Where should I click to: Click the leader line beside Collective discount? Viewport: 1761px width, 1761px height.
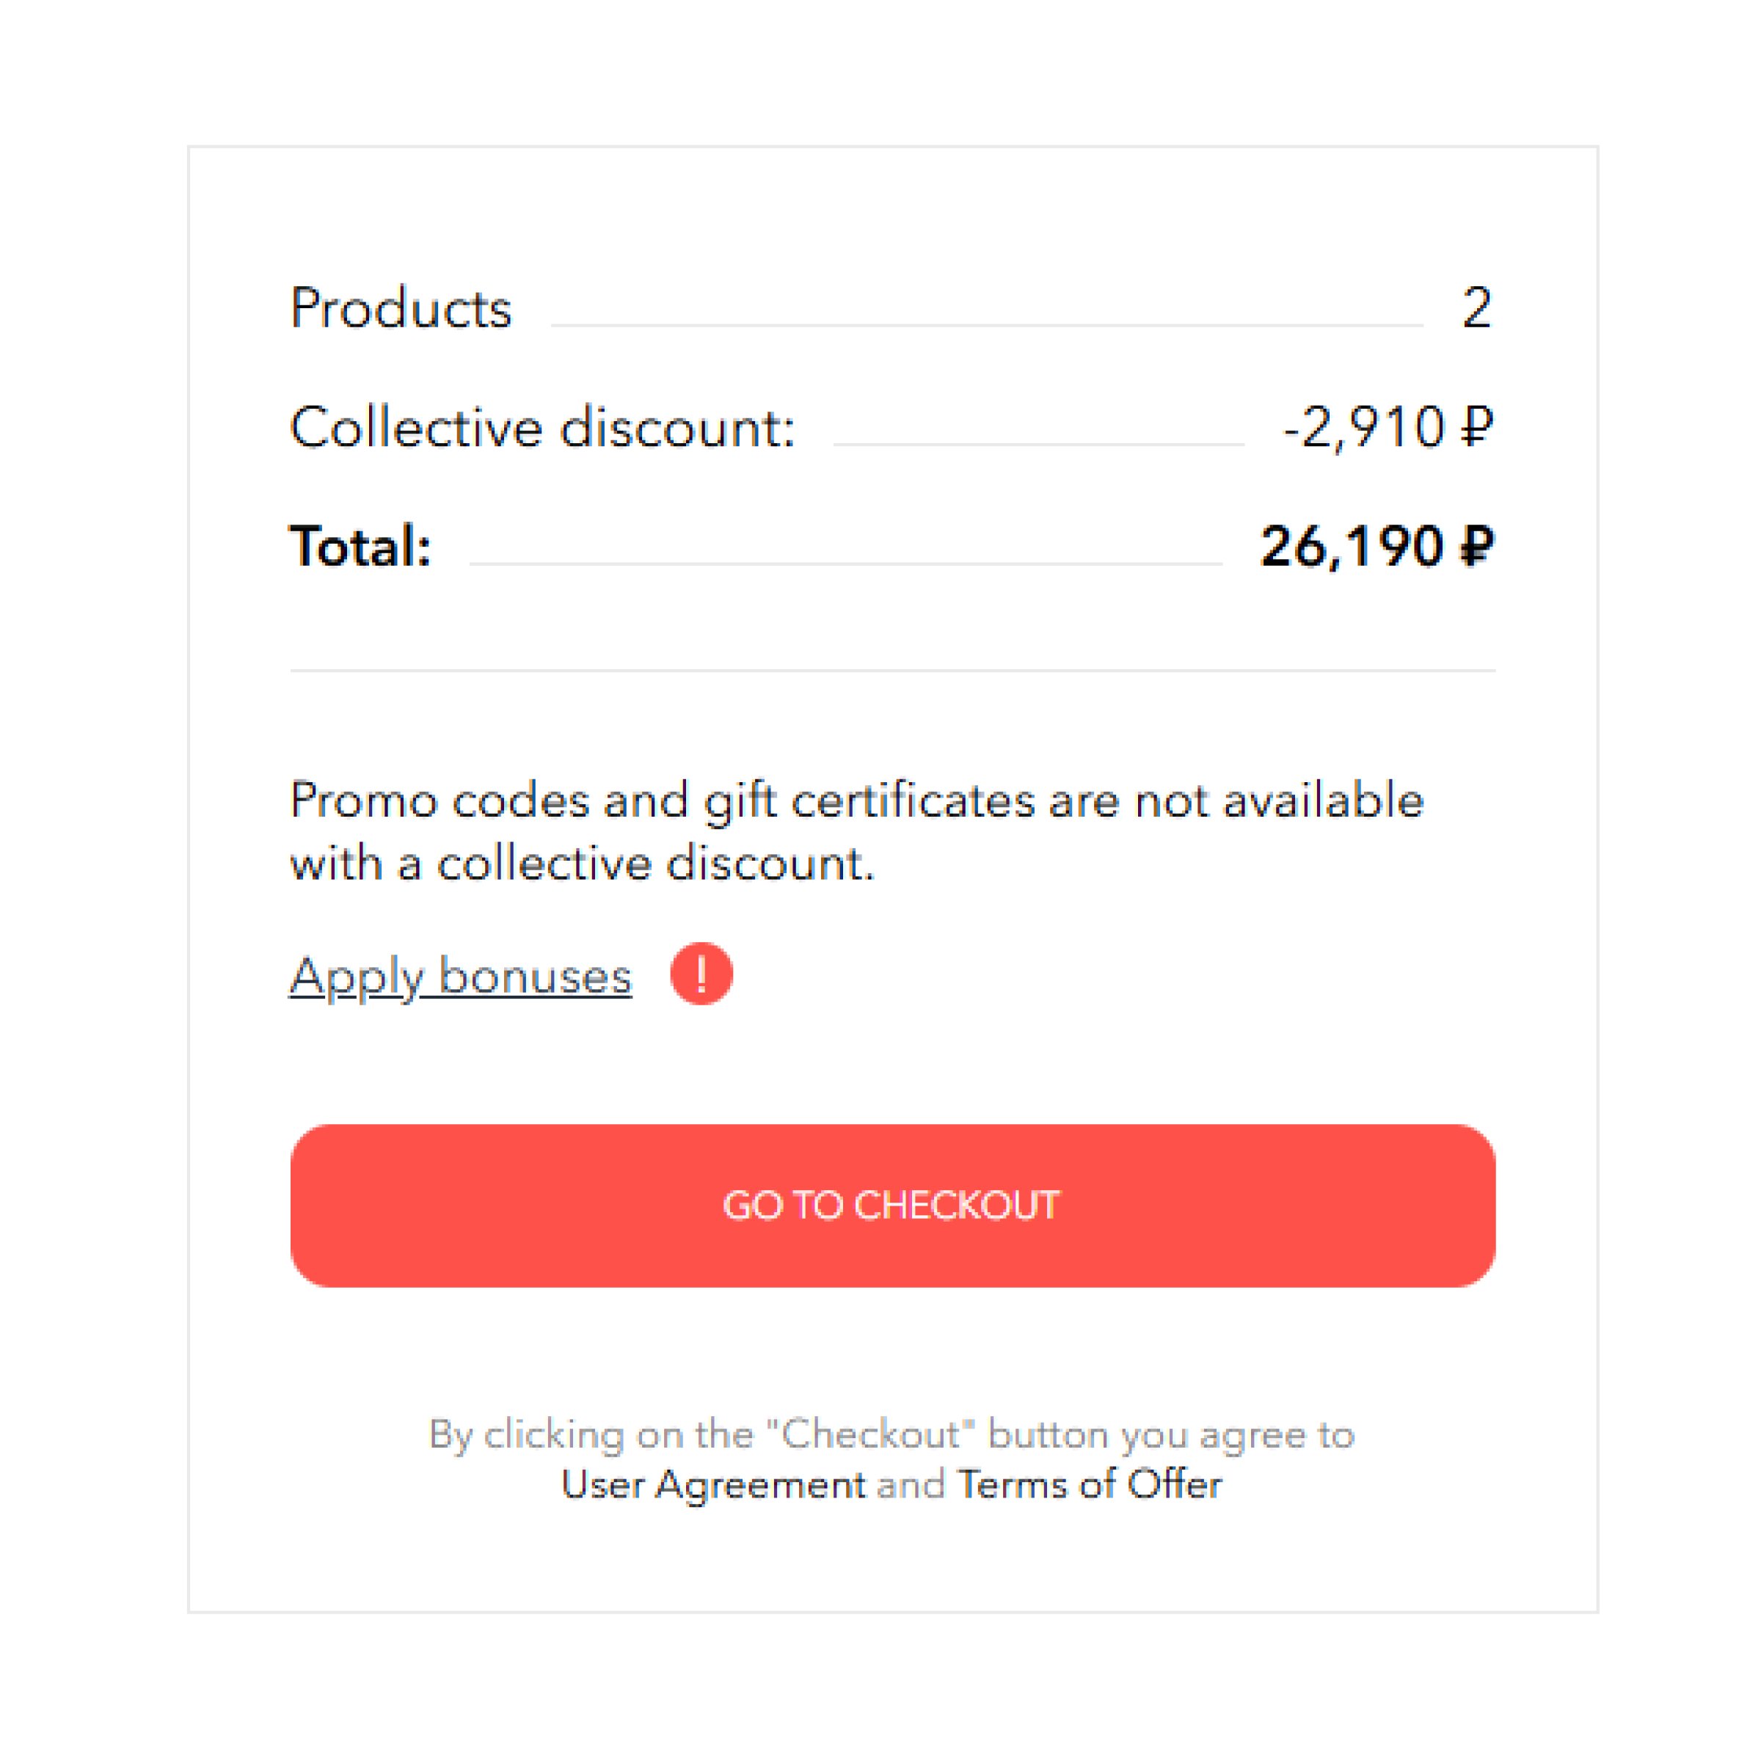tap(1038, 444)
